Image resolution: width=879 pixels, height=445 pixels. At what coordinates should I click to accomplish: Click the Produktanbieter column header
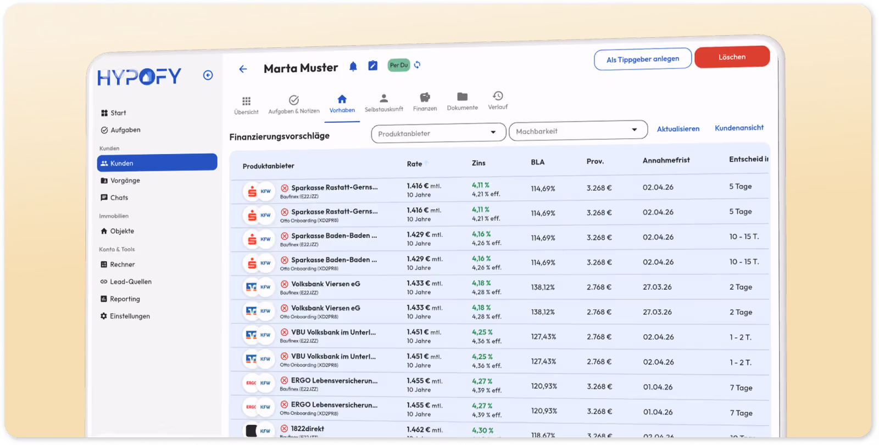click(269, 166)
